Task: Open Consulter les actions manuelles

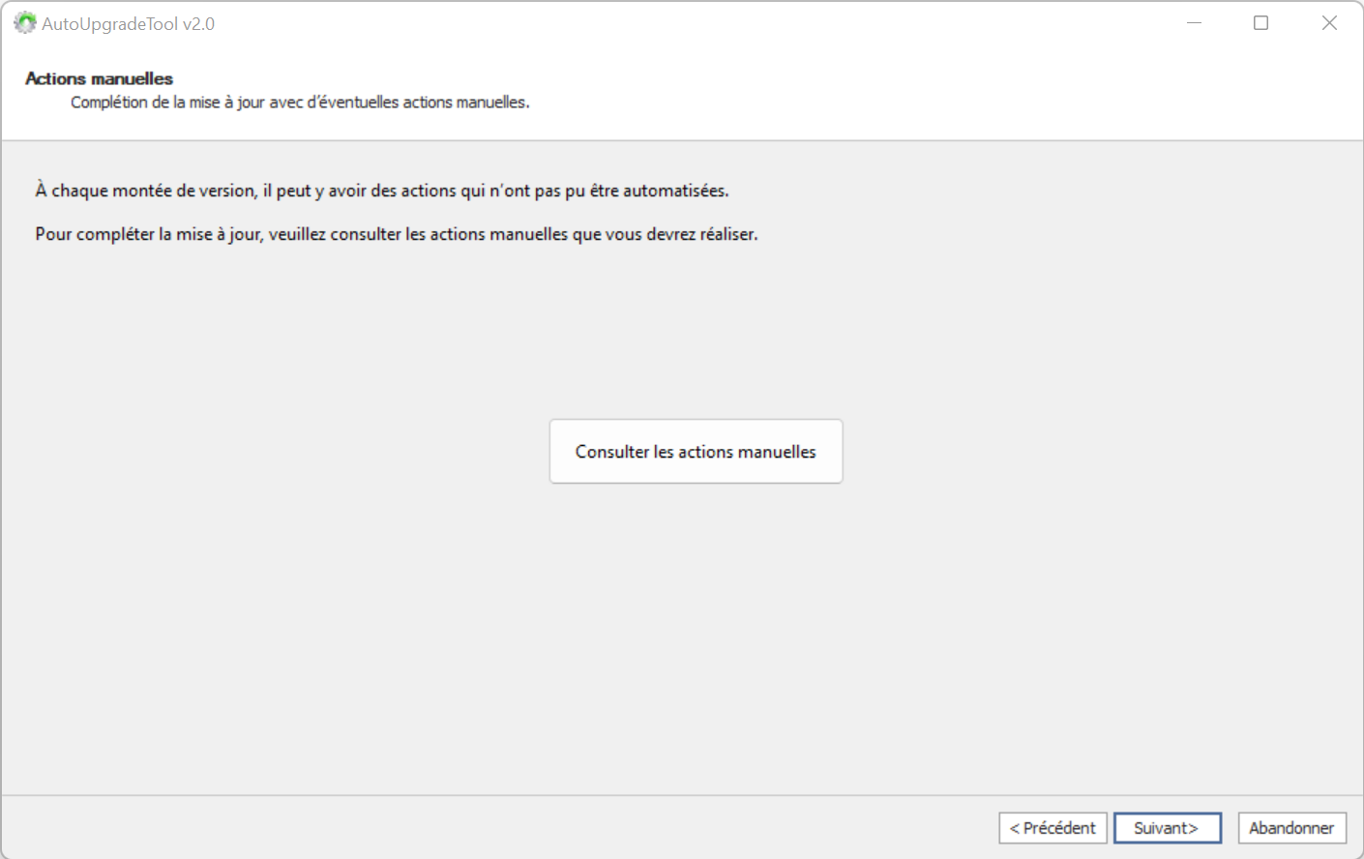Action: [x=696, y=452]
